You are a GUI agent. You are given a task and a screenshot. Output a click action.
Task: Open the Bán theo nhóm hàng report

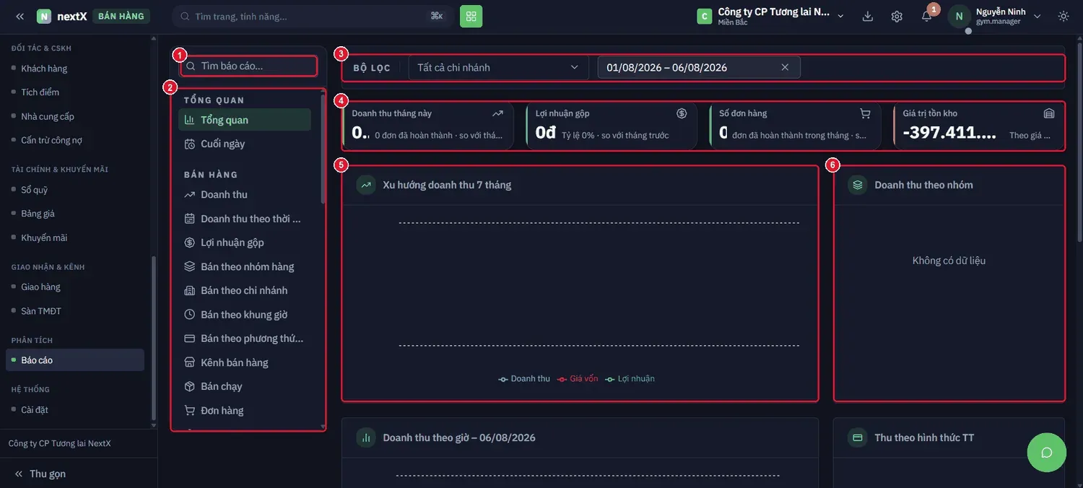pyautogui.click(x=245, y=266)
